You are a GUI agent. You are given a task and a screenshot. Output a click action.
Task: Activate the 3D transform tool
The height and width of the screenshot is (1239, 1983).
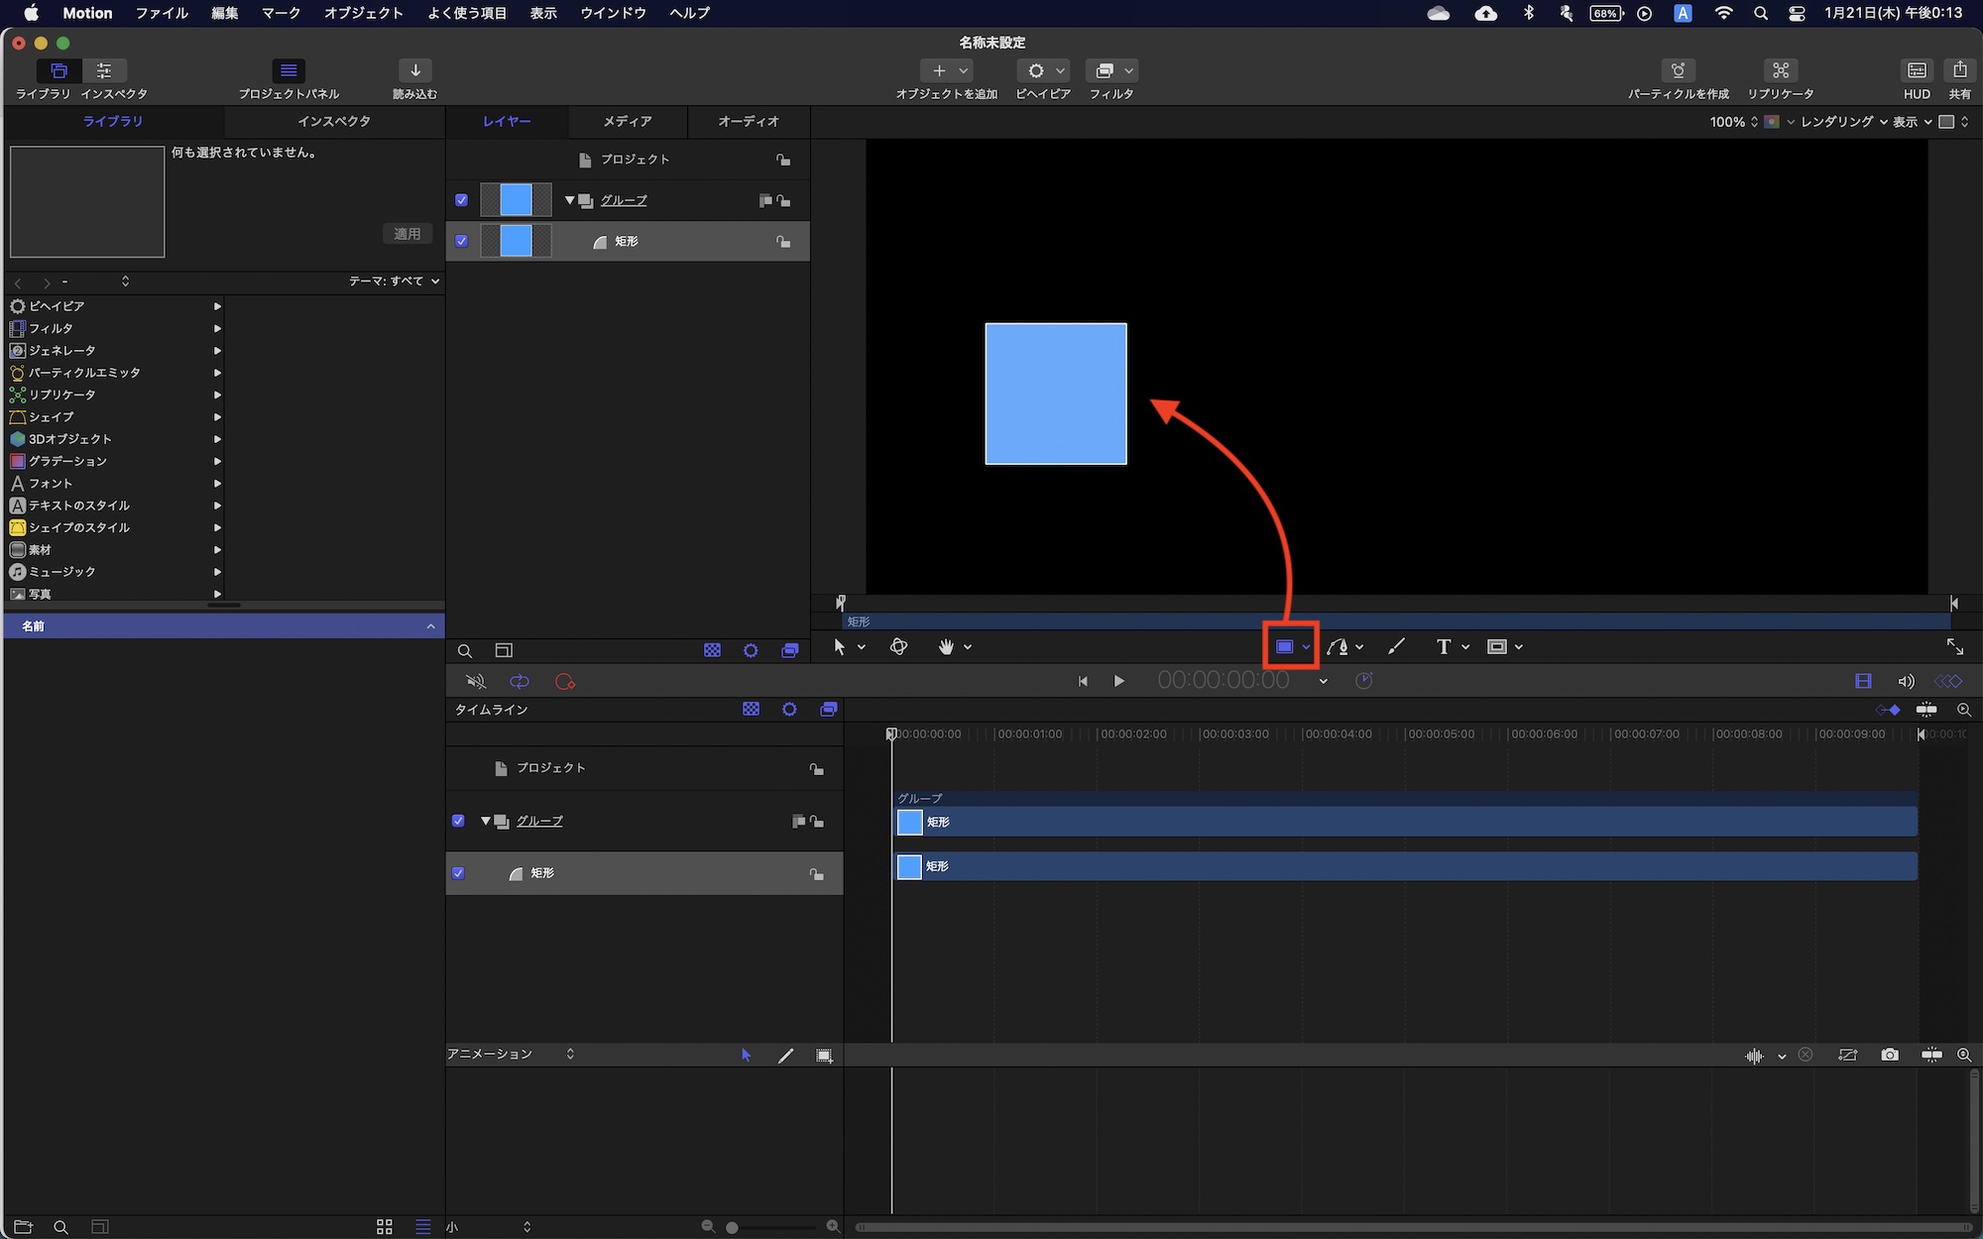coord(898,647)
